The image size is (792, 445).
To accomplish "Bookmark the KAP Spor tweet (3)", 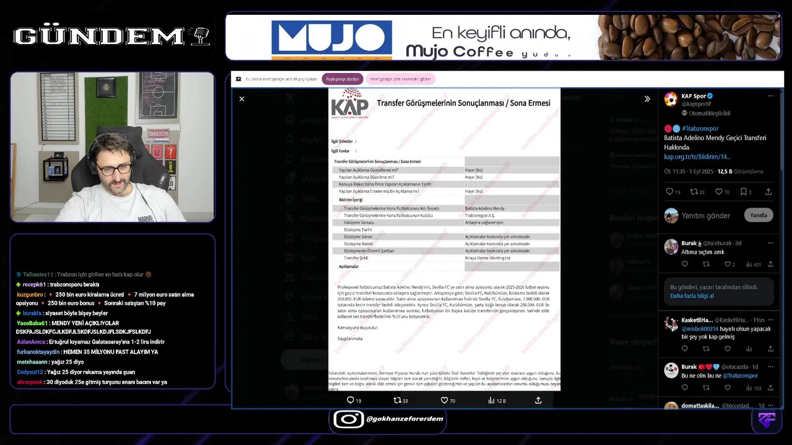I will click(744, 192).
